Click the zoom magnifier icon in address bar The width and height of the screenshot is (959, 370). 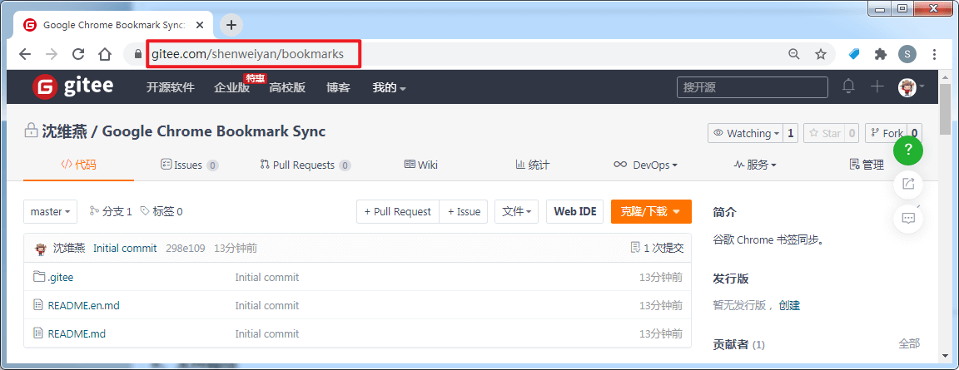tap(794, 54)
